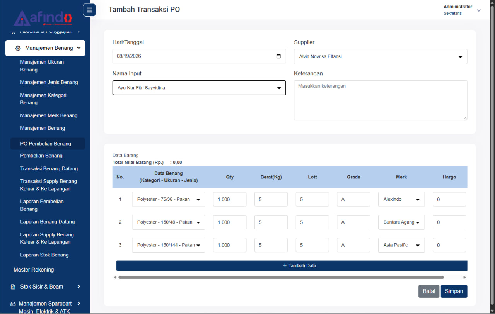Open the Nama Input dropdown
The height and width of the screenshot is (314, 495).
pyautogui.click(x=199, y=88)
